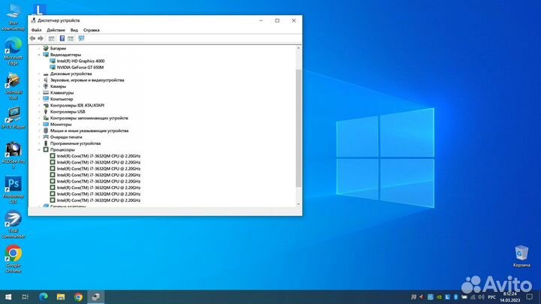Expand the Клавиатуры category arrow
541x304 pixels.
[39, 93]
